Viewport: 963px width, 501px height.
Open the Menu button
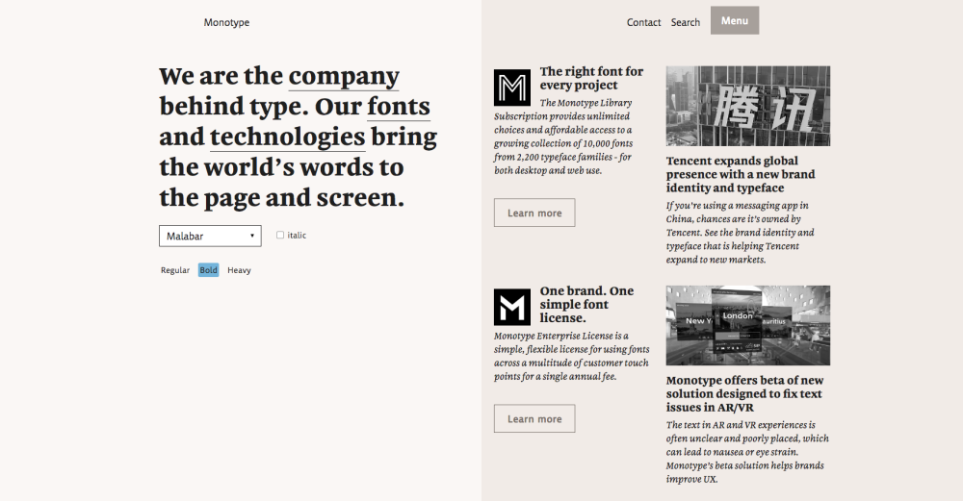click(x=735, y=20)
